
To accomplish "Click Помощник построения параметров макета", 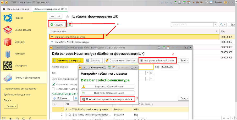I will tap(107, 99).
